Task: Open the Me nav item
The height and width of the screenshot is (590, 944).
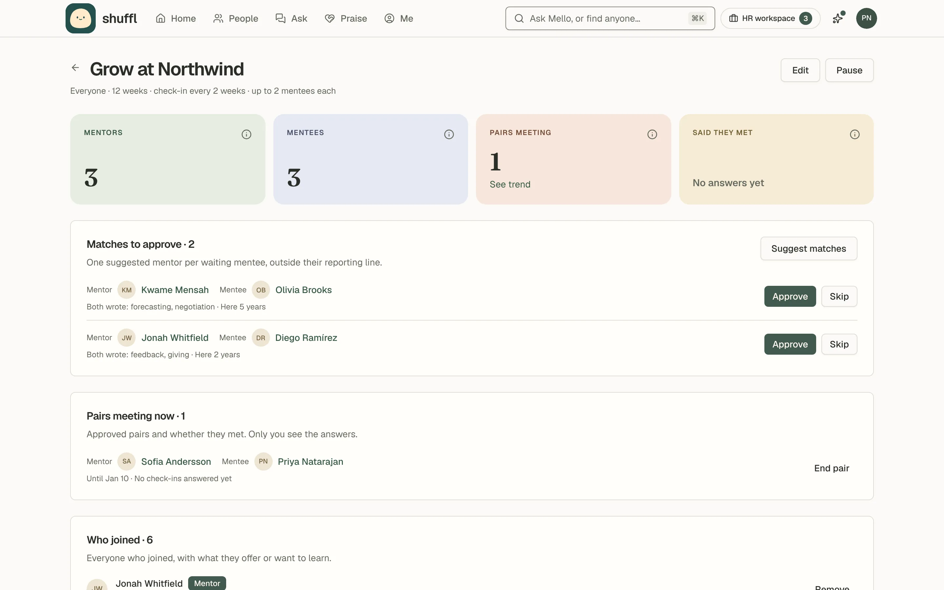Action: 399,18
